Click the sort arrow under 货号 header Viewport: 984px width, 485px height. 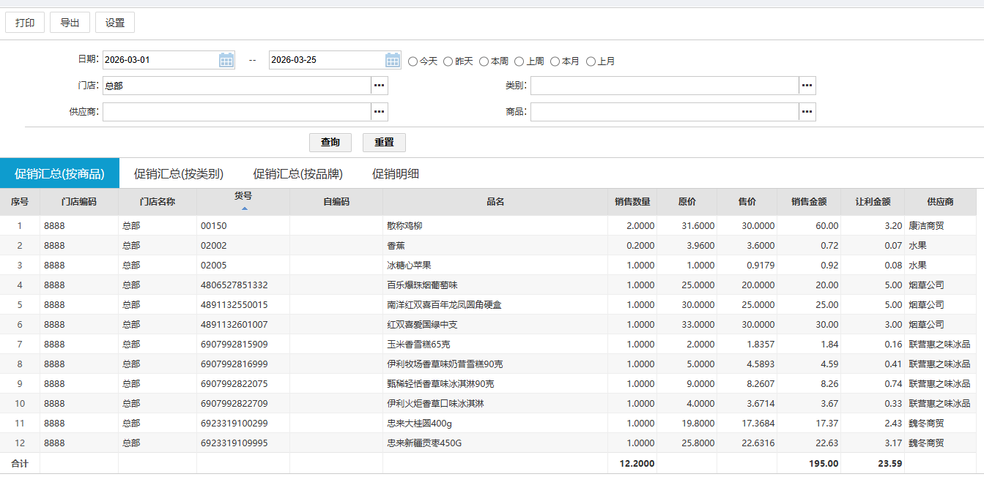tap(244, 208)
